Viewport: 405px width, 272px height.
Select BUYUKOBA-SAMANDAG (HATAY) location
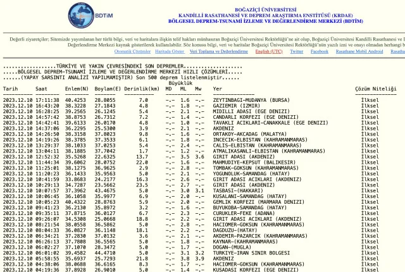click(x=250, y=207)
